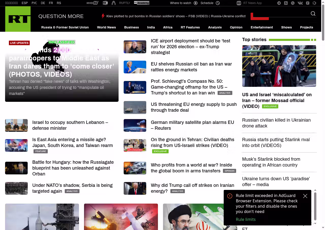The width and height of the screenshot is (325, 230).
Task: Open RT's X social media icon
Action: (x=293, y=3)
